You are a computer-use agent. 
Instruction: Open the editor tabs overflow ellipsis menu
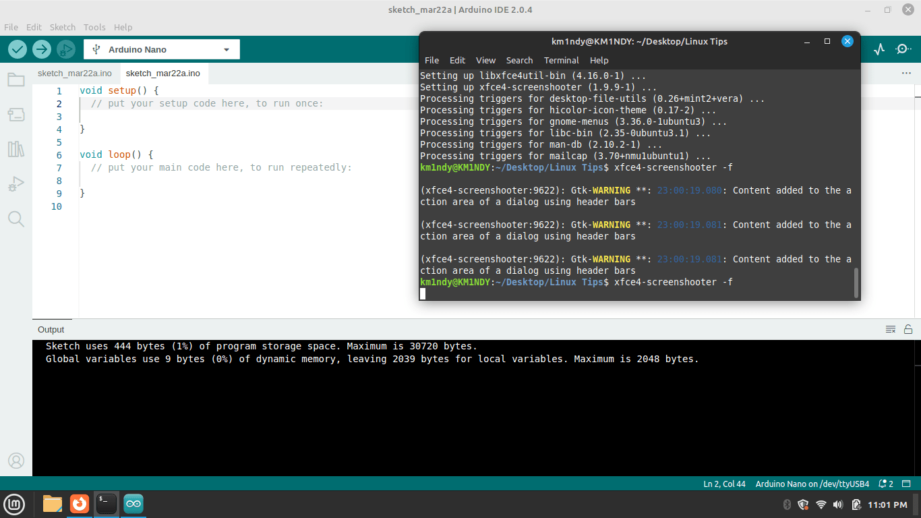pos(906,73)
